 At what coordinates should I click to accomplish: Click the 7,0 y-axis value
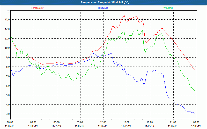8,76
